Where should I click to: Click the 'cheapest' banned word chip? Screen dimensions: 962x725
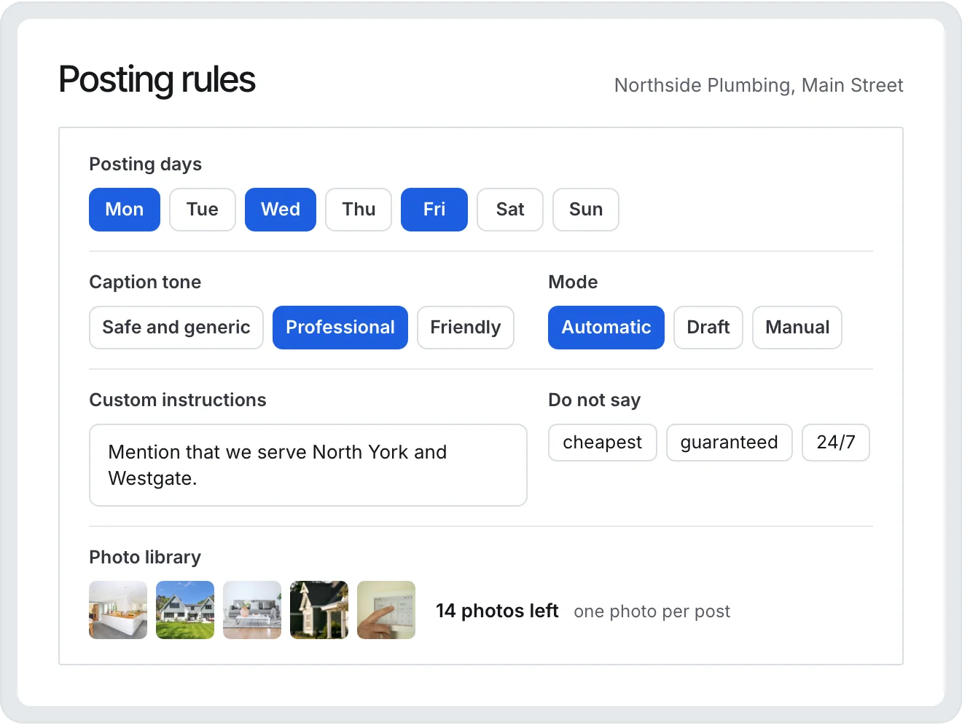coord(603,443)
